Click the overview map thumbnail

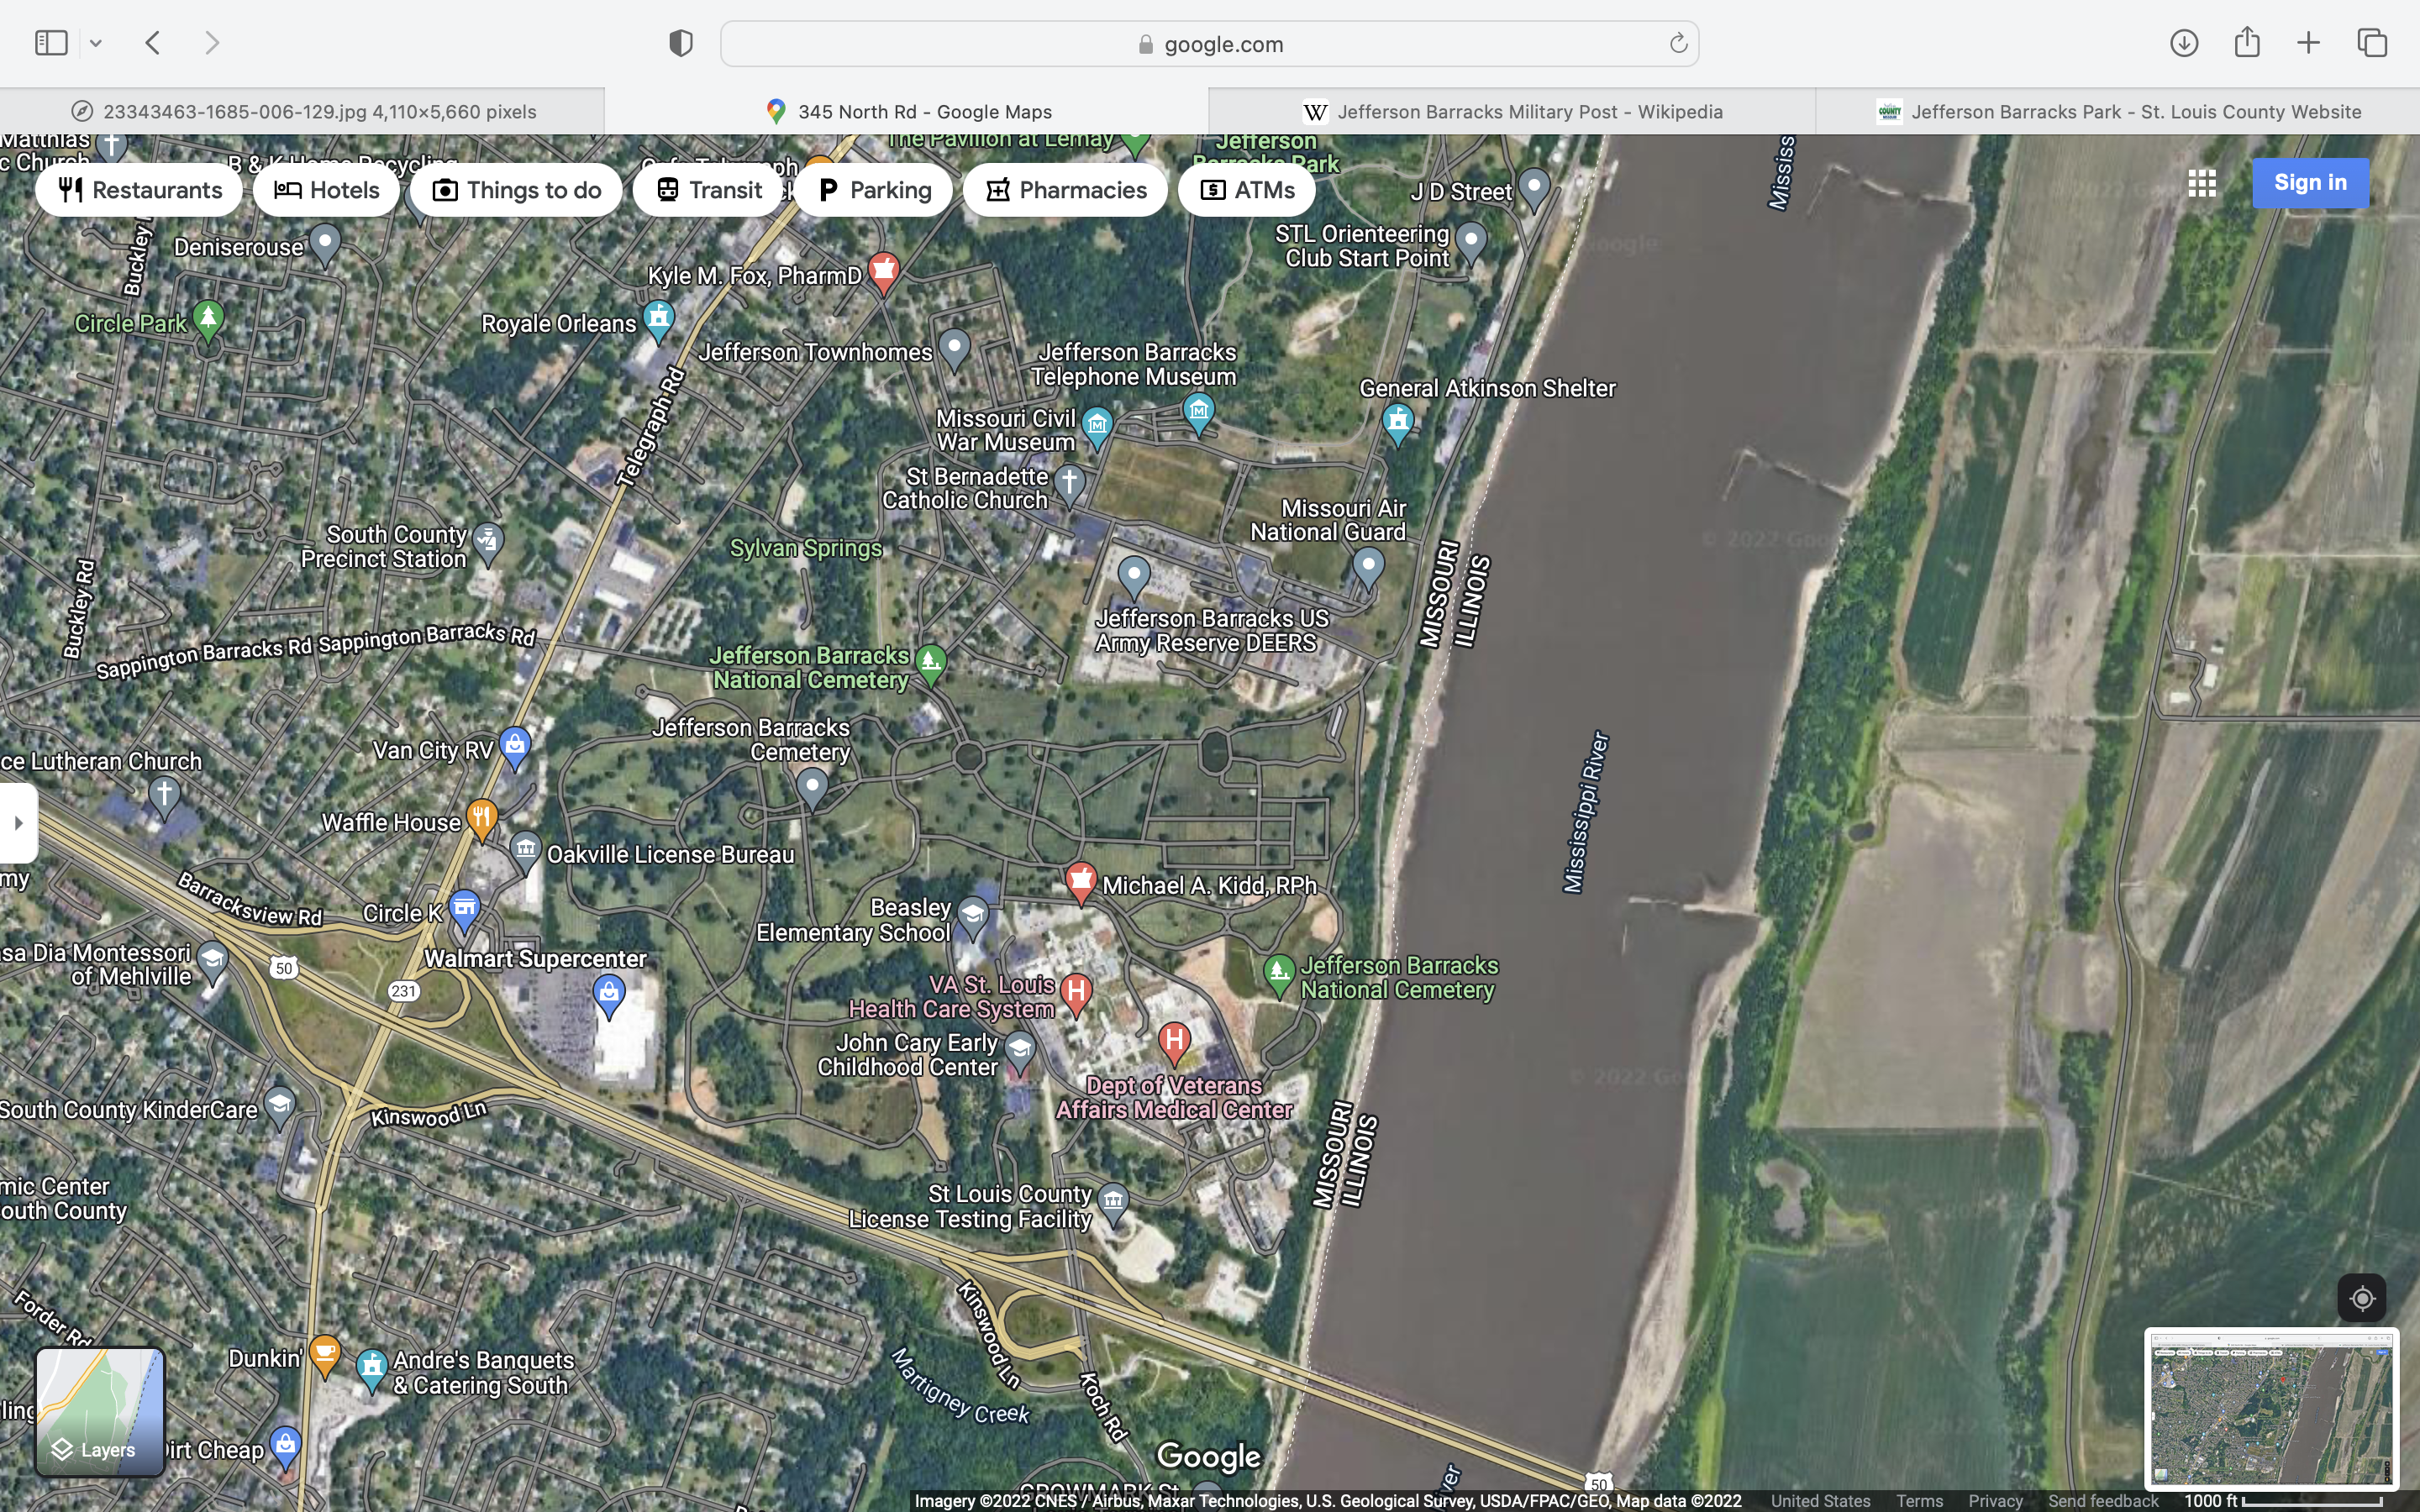(x=2270, y=1408)
